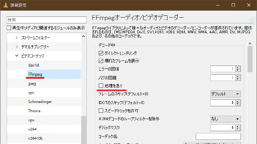Viewport: 257px width, 144px height.
Task: Maximize the 詳細設定 window
Action: click(233, 5)
